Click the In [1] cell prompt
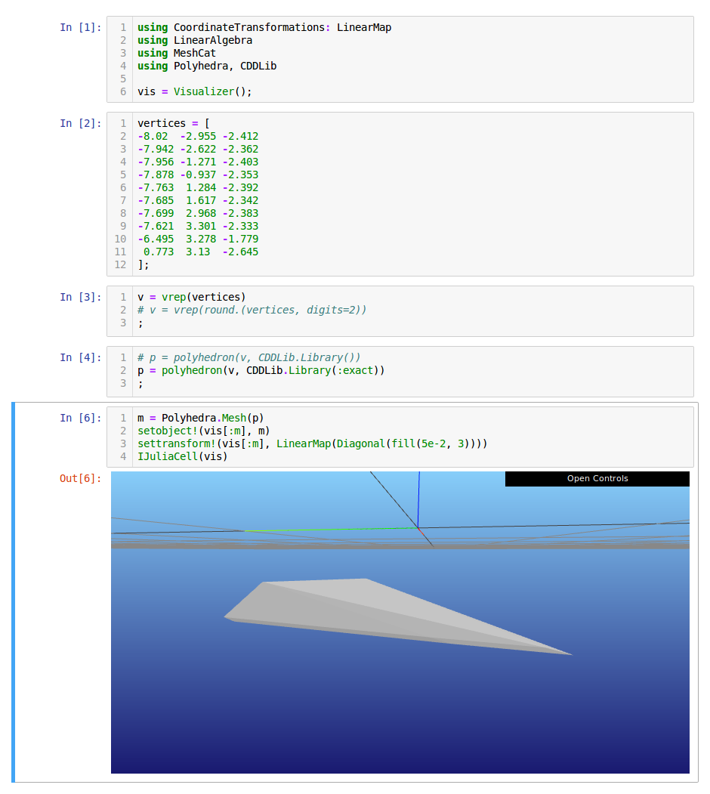The image size is (710, 794). (x=81, y=27)
